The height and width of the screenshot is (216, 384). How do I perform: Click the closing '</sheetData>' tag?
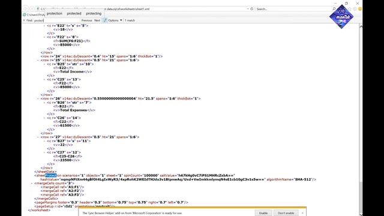coord(46,172)
